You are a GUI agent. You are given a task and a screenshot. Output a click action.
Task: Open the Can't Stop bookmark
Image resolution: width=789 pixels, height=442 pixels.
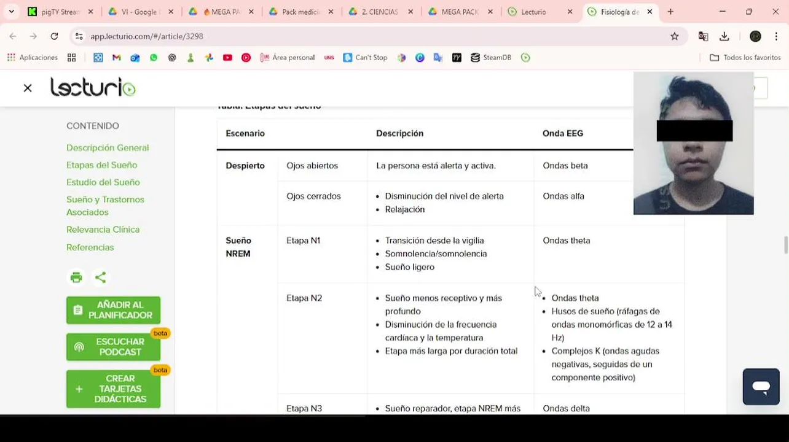pos(365,57)
